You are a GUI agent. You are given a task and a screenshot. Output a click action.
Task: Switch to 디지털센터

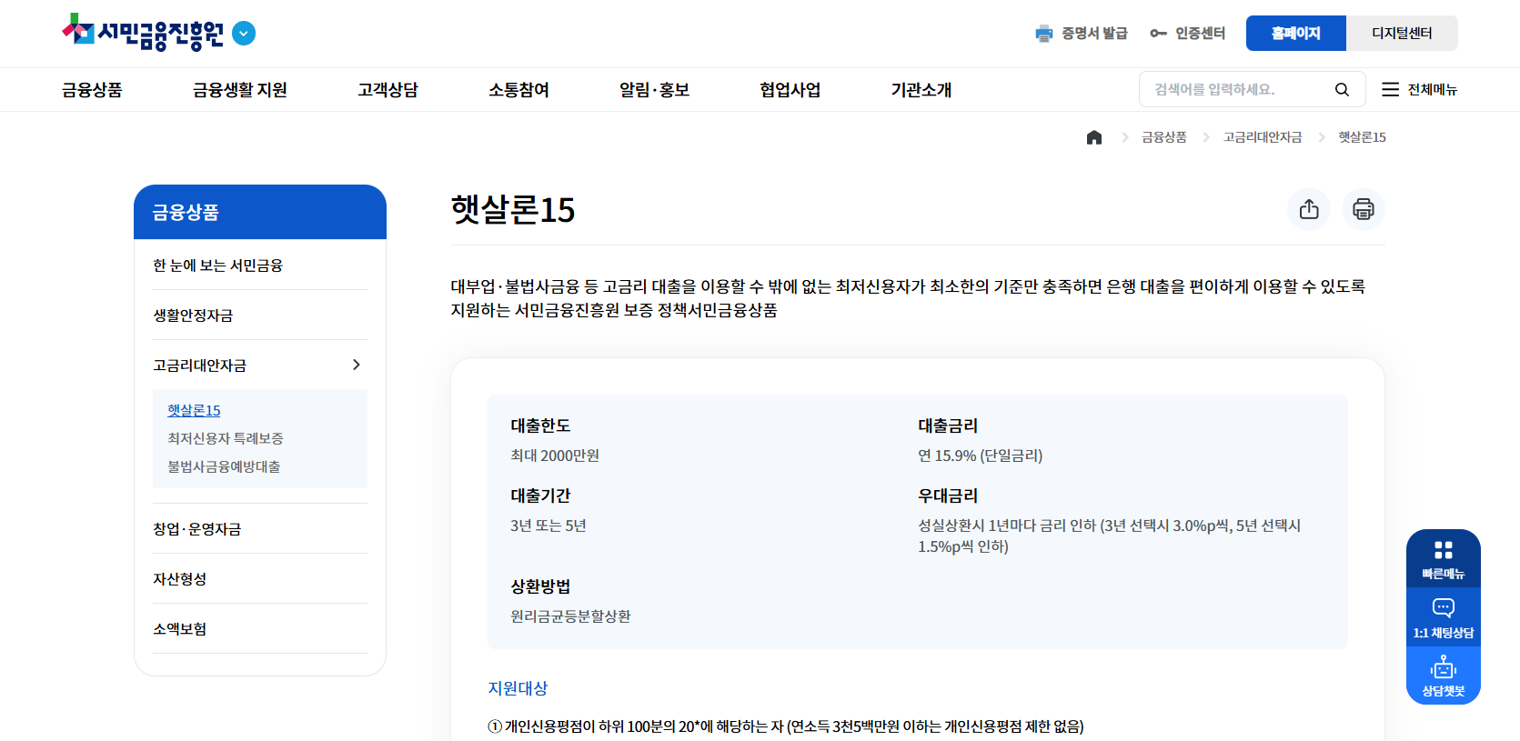tap(1402, 34)
